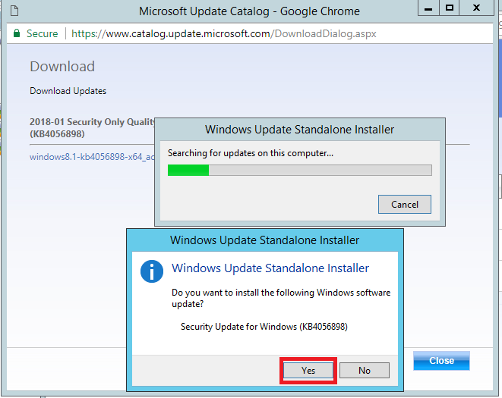Click the "Download" page heading
The height and width of the screenshot is (398, 502).
tap(62, 67)
